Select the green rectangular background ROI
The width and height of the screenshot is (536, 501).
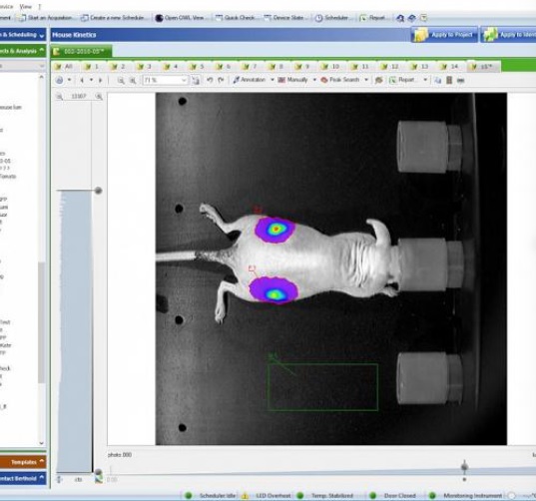pyautogui.click(x=323, y=387)
